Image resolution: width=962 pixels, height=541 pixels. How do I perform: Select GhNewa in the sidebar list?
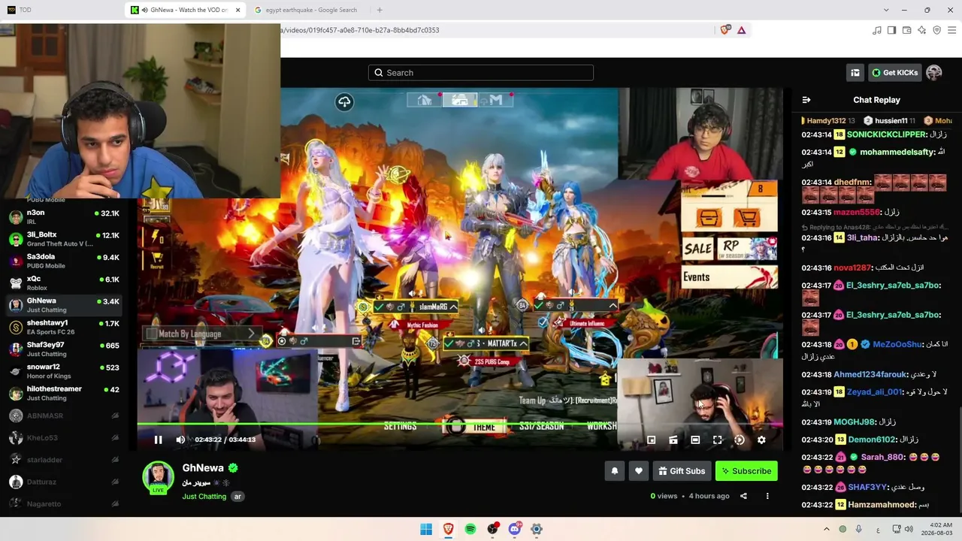[64, 305]
